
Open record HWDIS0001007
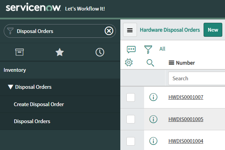tap(186, 97)
